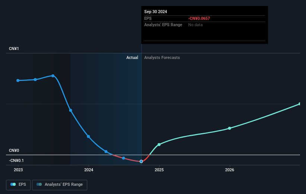Select the EPS peak point in mid-2023
306x194 pixels.
pos(53,76)
